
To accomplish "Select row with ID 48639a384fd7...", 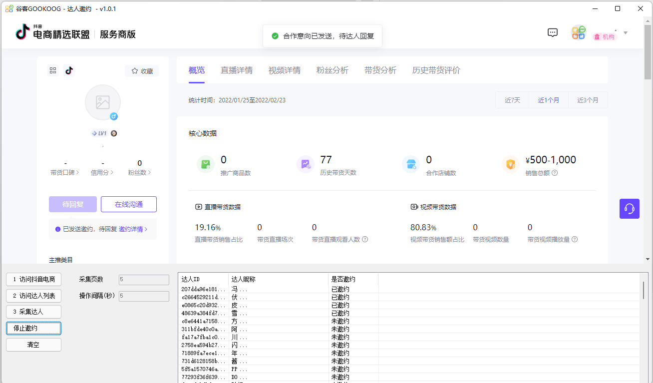I will pyautogui.click(x=409, y=313).
